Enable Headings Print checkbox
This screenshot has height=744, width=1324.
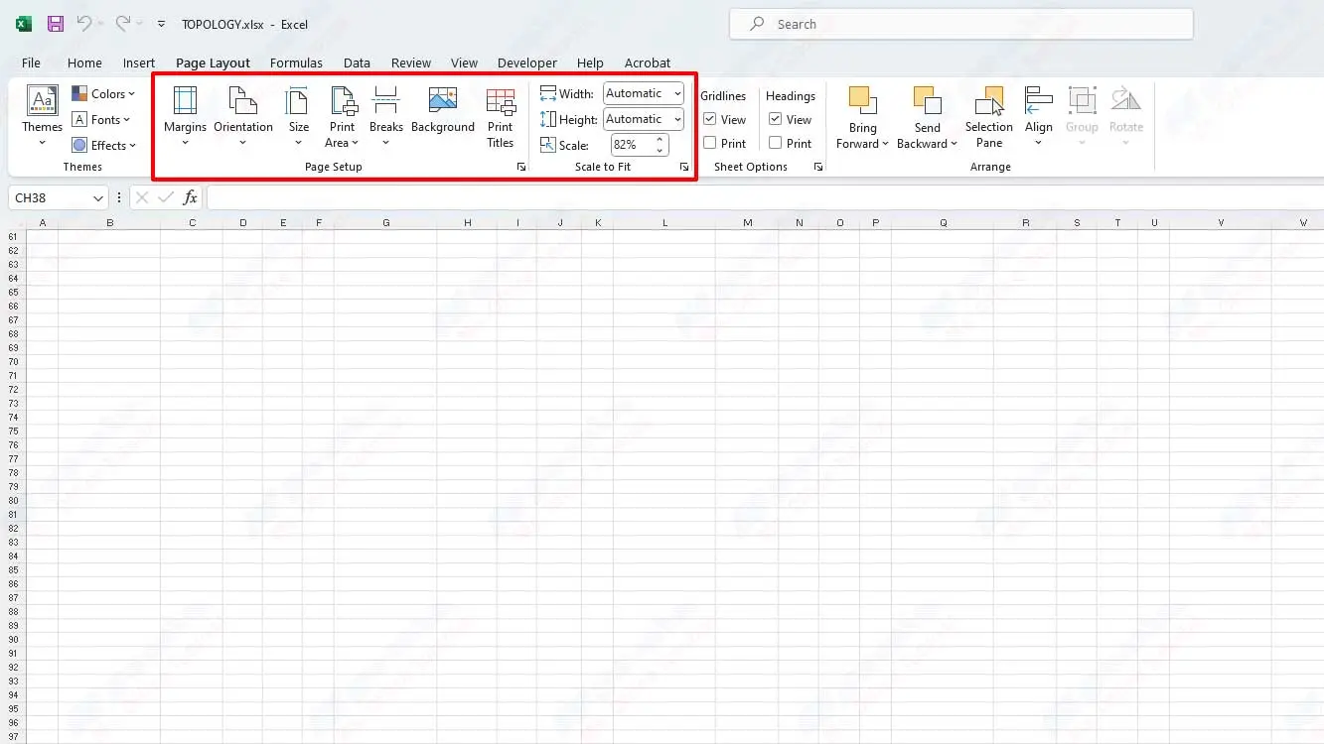(x=776, y=143)
